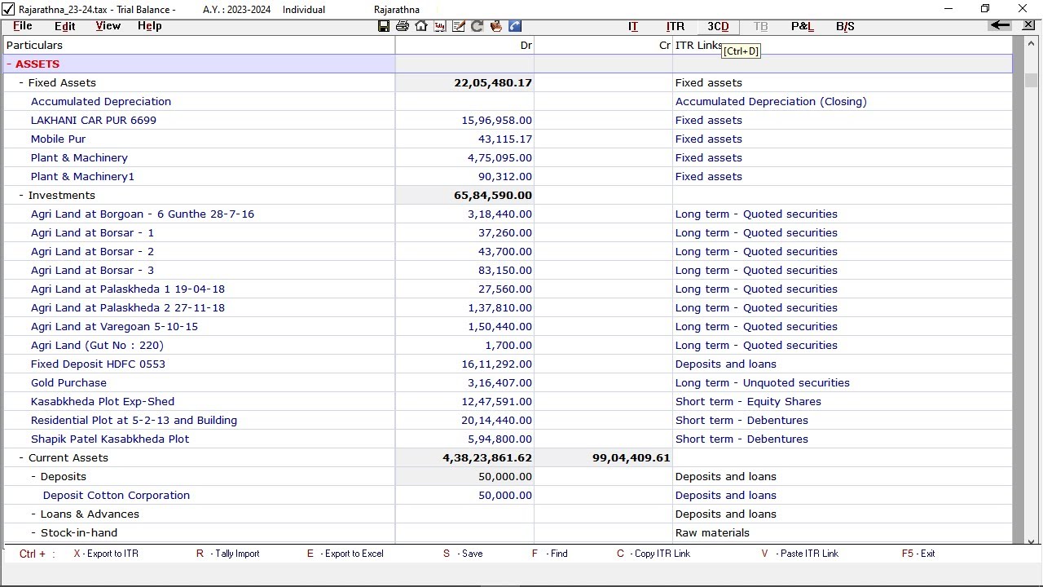Click F5 Exit shortcut
Screen dimensions: 1043x587
click(918, 554)
